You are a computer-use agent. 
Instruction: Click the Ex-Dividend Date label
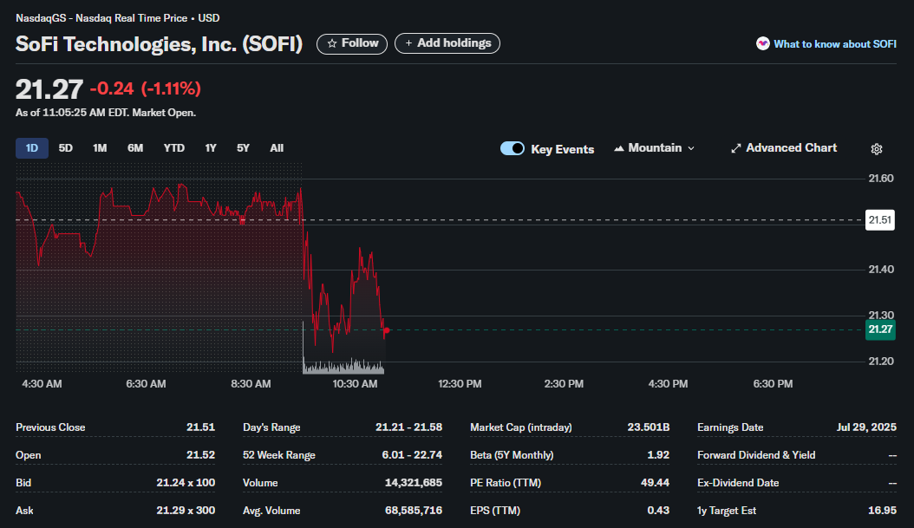point(738,483)
